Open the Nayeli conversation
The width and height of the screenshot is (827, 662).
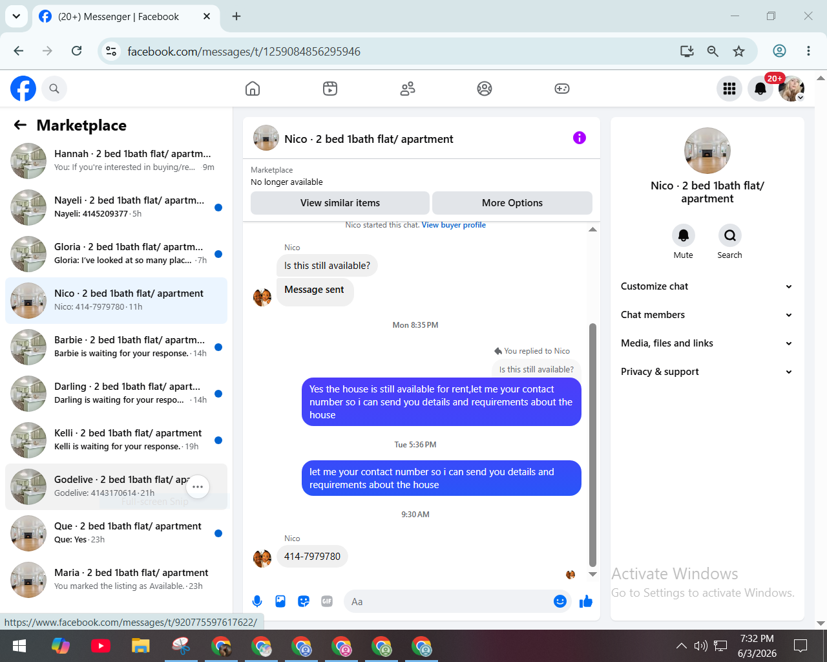click(x=116, y=208)
